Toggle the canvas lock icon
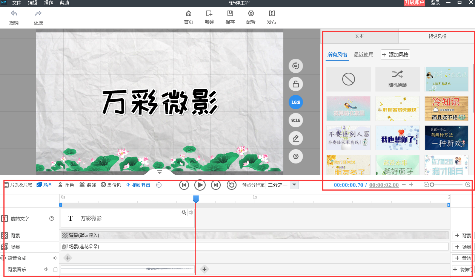 point(296,84)
